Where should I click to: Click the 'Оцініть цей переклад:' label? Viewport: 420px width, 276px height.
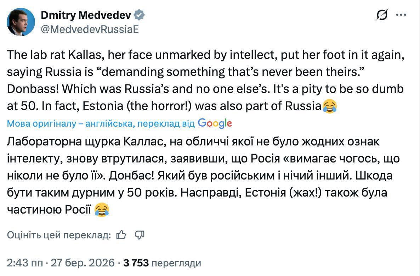[59, 235]
